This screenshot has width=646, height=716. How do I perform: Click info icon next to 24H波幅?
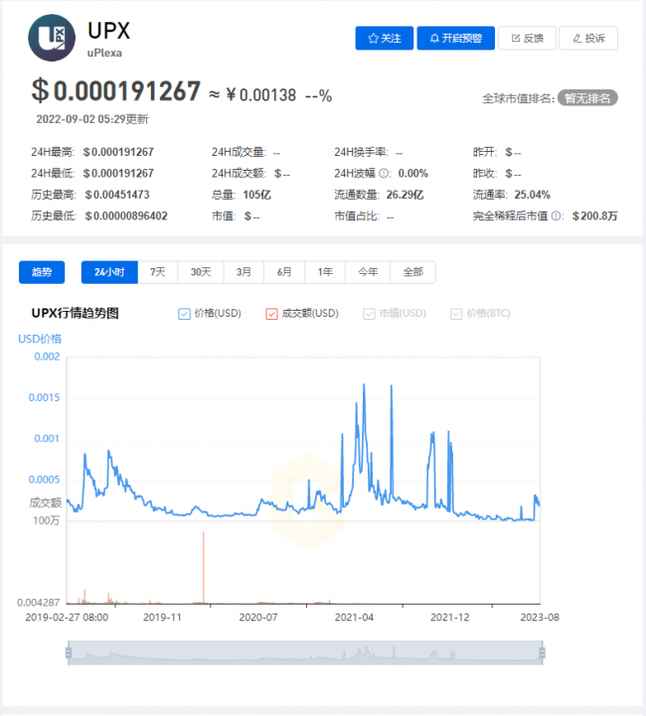(385, 174)
